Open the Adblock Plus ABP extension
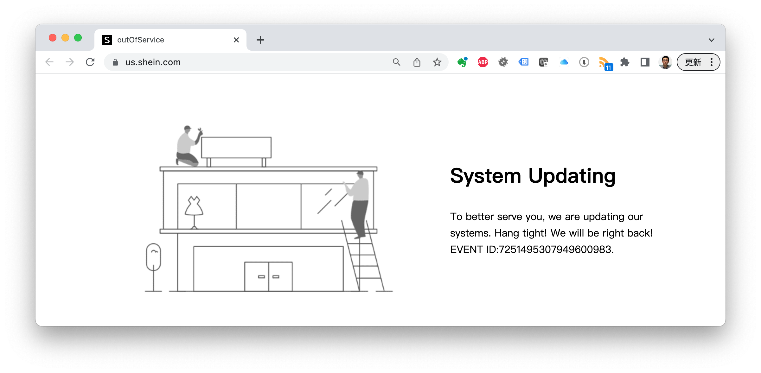The image size is (761, 373). 483,62
